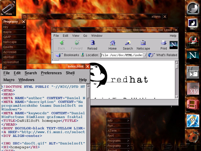
Task: Click Netscape vertical scrollbar up arrow
Action: [177, 62]
